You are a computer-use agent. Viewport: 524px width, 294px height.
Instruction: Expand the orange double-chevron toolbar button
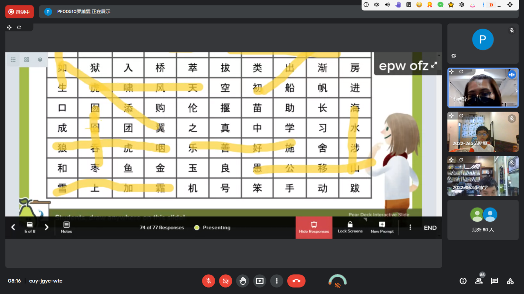[491, 5]
